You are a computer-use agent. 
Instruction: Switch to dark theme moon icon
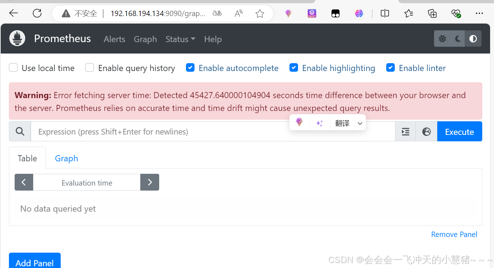point(458,39)
